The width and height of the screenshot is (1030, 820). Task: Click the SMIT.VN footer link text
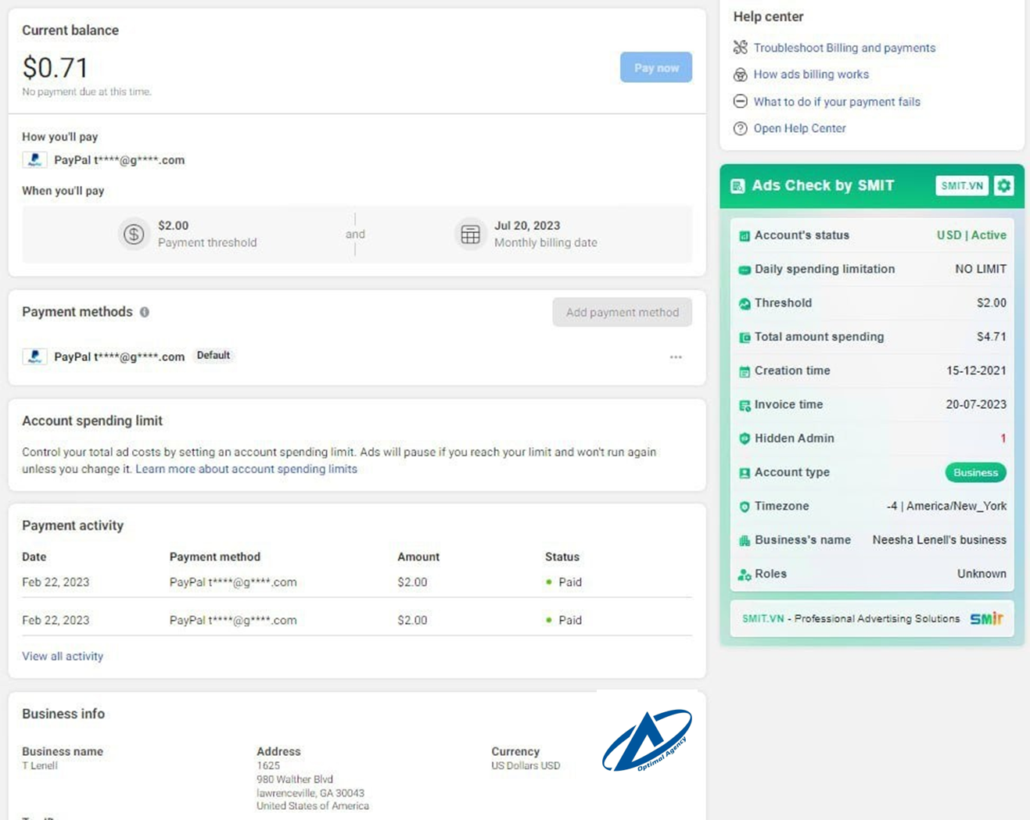(763, 618)
